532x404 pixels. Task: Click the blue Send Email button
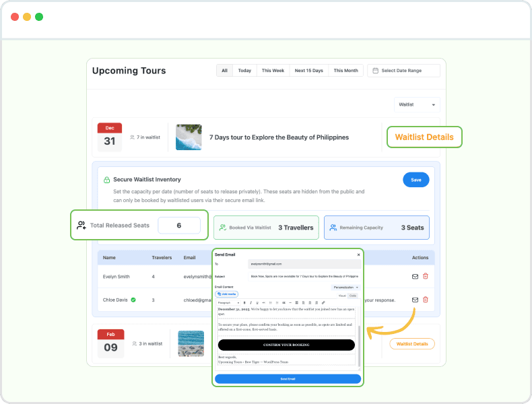(x=288, y=379)
